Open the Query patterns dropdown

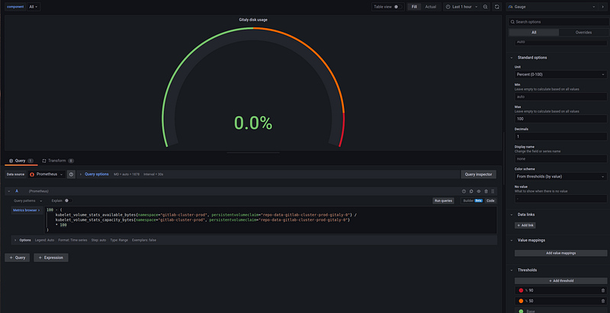27,201
